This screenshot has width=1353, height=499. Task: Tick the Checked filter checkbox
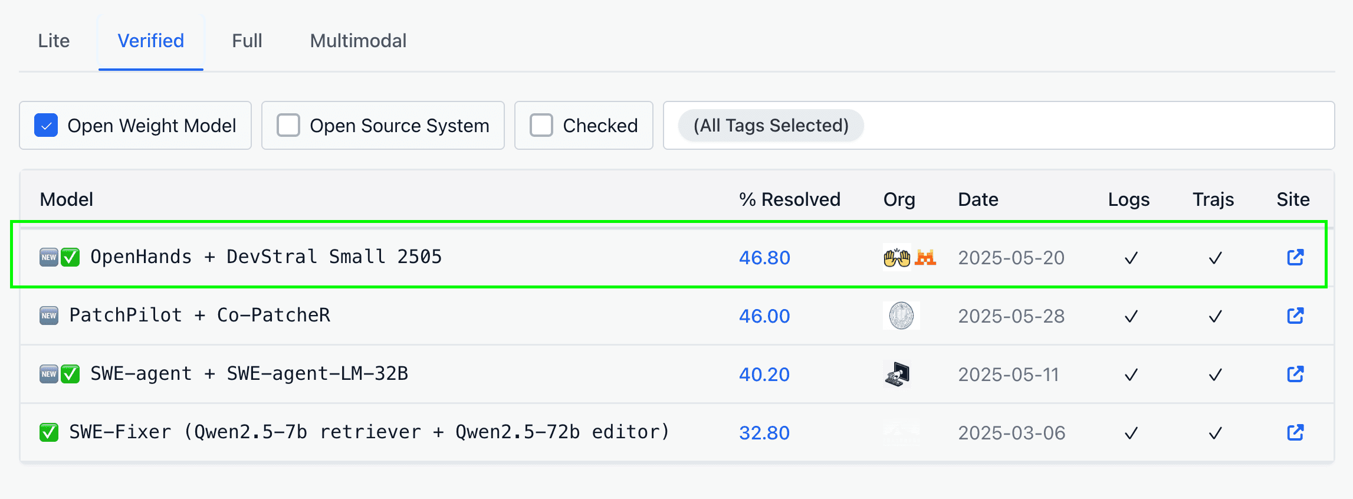(x=541, y=126)
